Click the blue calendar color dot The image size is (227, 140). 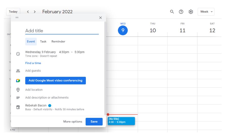[50, 106]
